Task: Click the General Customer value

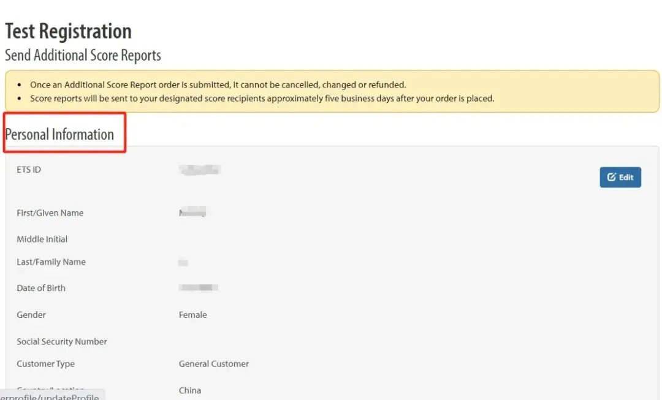Action: (213, 364)
